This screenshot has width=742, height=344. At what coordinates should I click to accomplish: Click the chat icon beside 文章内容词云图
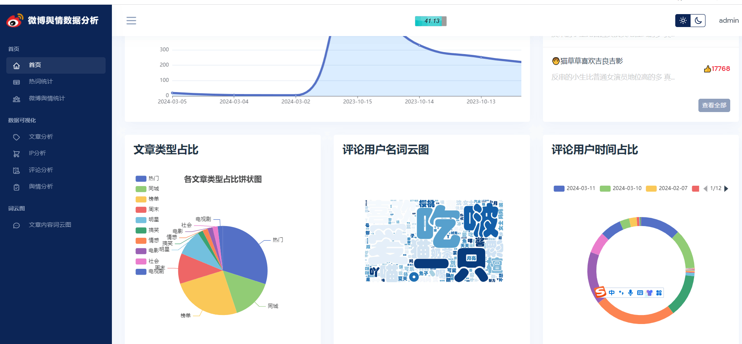(x=16, y=225)
